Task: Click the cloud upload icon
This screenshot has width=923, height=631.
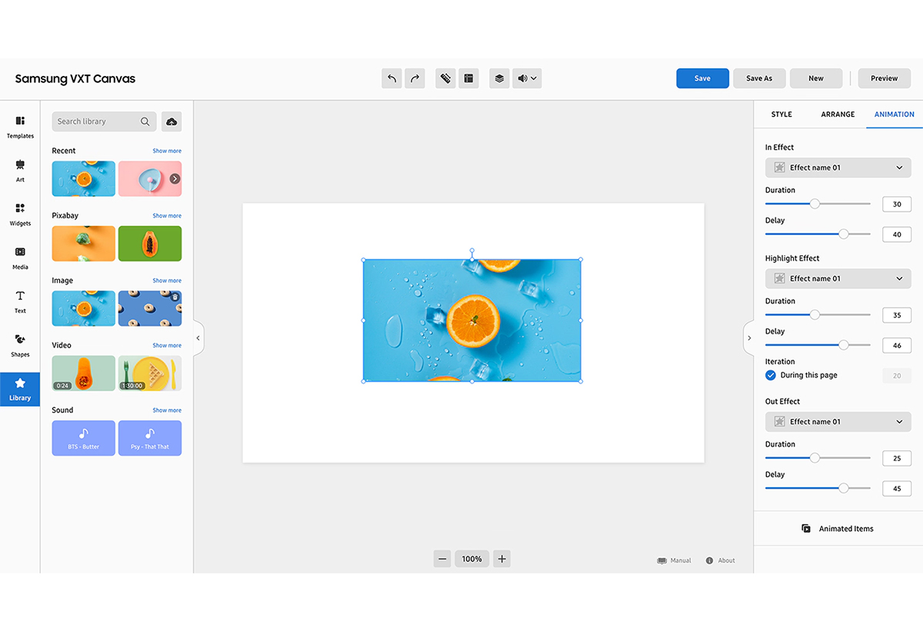Action: pyautogui.click(x=172, y=121)
